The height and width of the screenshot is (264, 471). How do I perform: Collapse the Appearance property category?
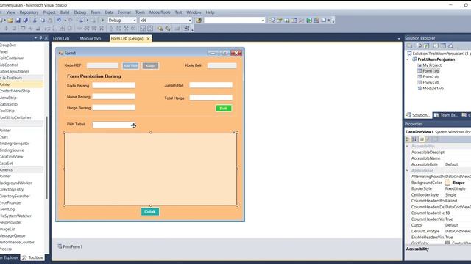[407, 170]
